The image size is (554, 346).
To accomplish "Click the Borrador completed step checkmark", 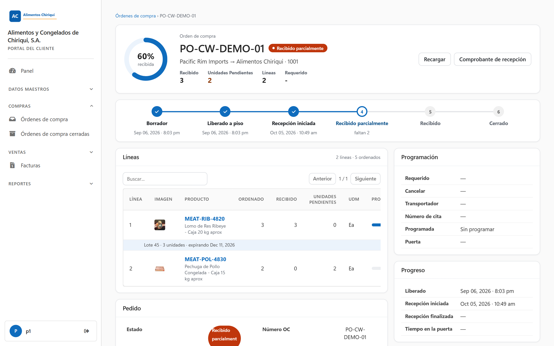I will [x=157, y=111].
